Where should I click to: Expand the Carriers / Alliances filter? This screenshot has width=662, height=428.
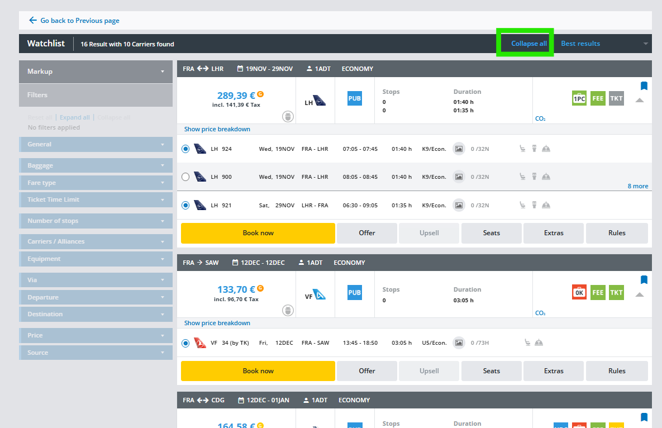[x=96, y=241]
